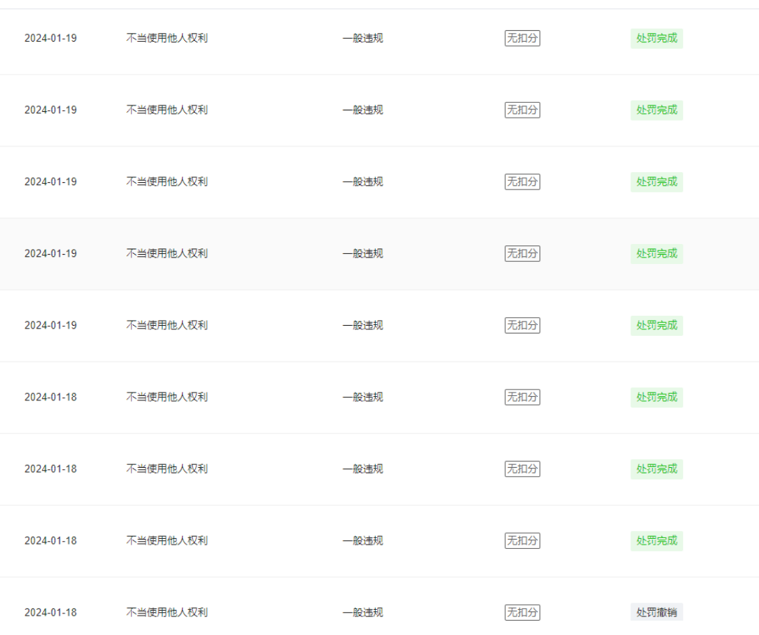Click the 处罚撤销 status badge
The height and width of the screenshot is (635, 759).
656,612
